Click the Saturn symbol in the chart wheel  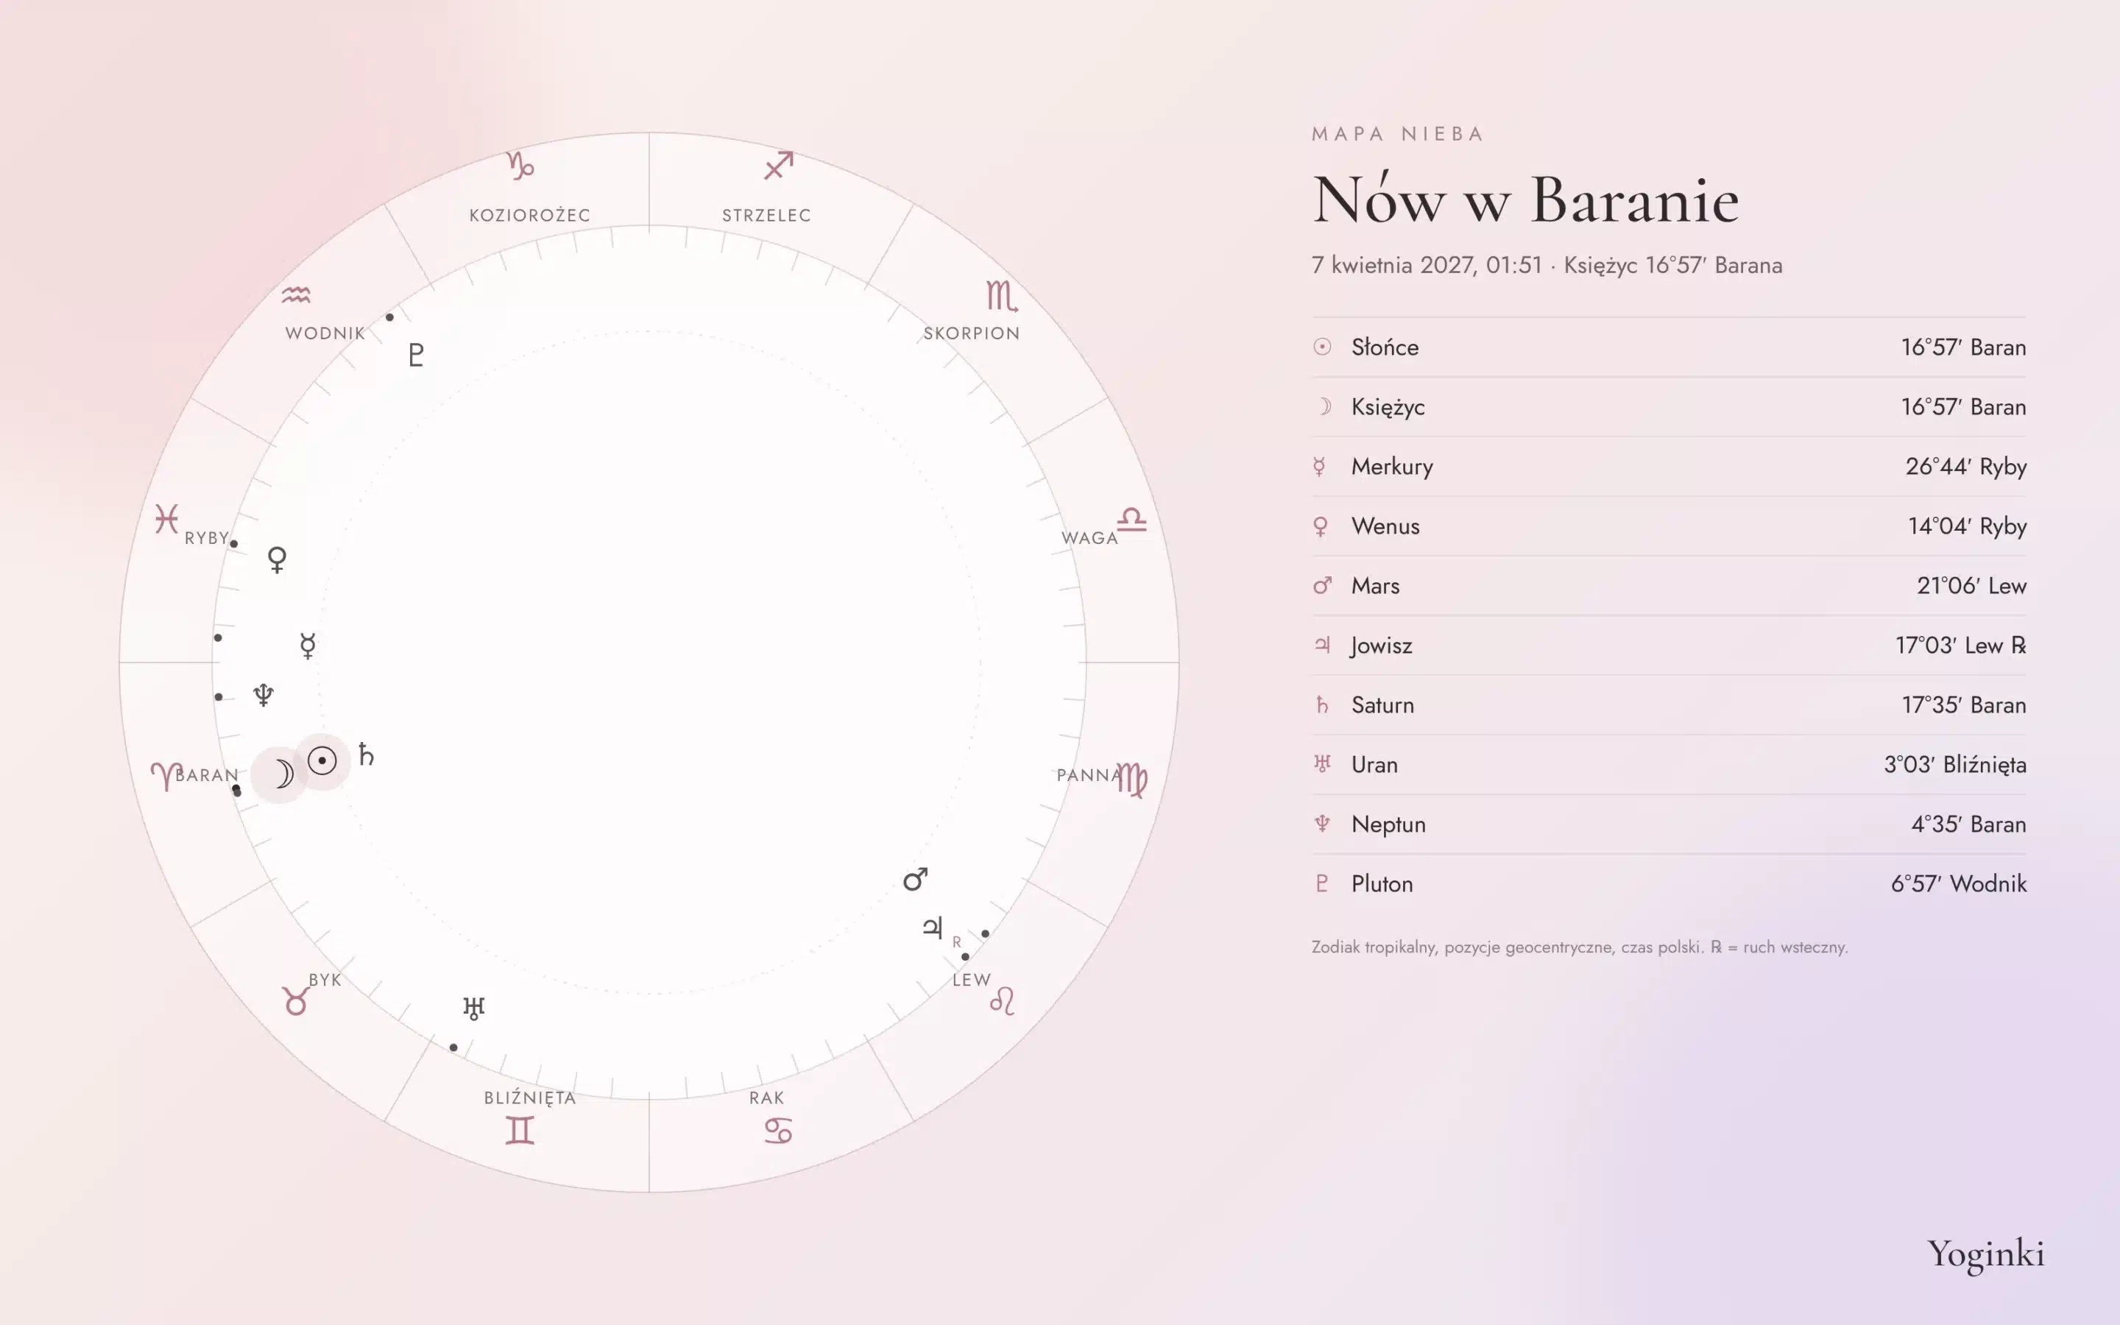click(x=366, y=755)
